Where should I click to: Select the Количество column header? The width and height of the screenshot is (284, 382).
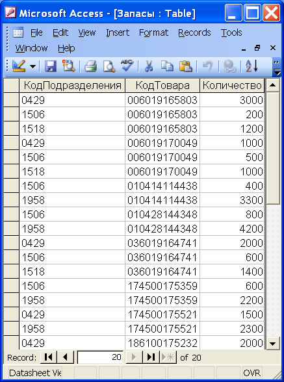[232, 86]
